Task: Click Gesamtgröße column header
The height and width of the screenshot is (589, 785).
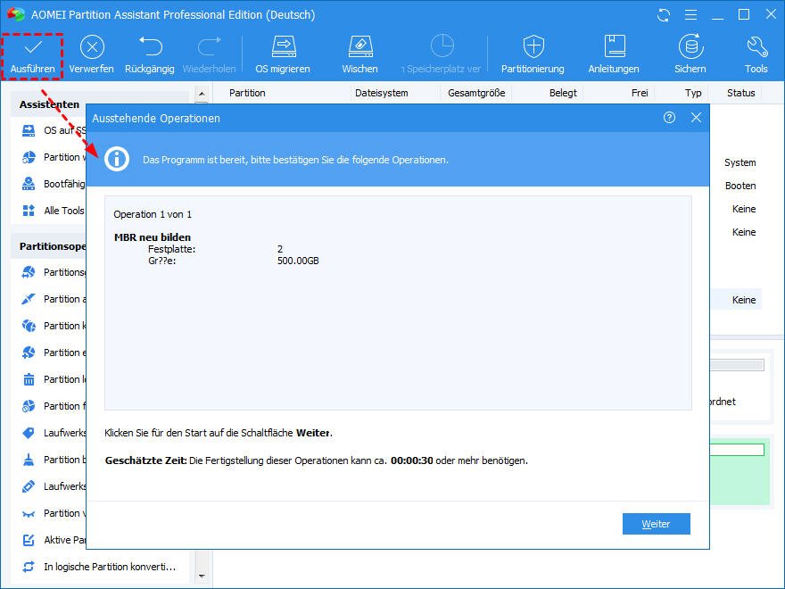Action: [x=476, y=93]
